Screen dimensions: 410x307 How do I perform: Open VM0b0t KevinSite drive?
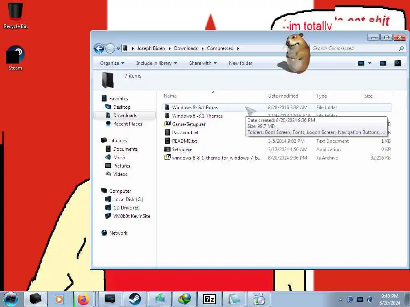[x=131, y=216]
